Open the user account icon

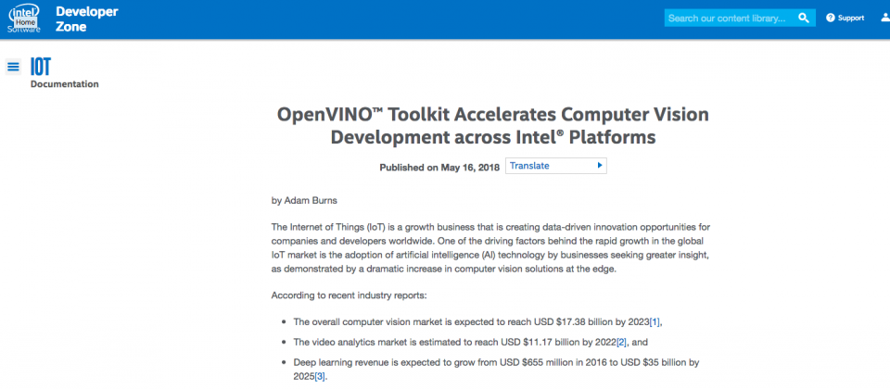(x=885, y=19)
